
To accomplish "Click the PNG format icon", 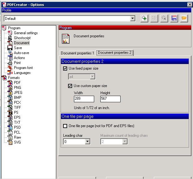I will pos(10,88).
